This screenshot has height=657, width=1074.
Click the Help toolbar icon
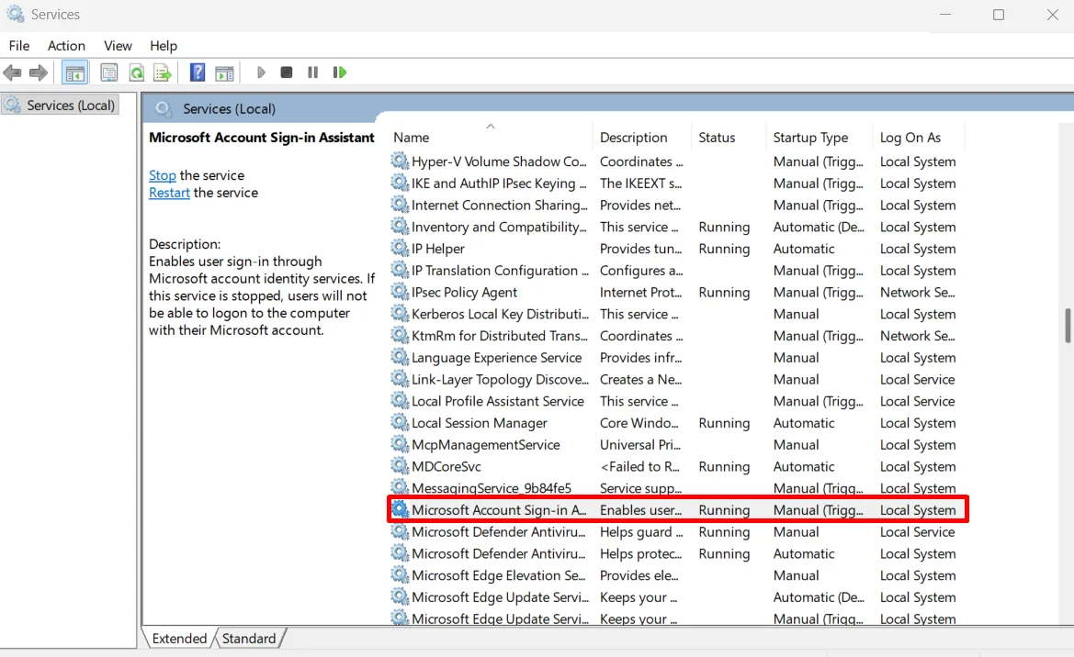[197, 72]
